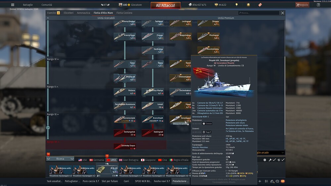
Task: Select the Spokoinyy ship card
Action: (x=153, y=50)
